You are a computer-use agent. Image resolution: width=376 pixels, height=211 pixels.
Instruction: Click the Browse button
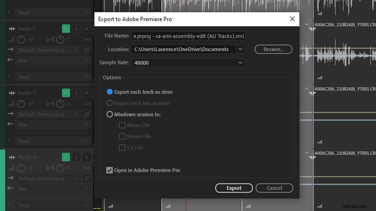(274, 49)
